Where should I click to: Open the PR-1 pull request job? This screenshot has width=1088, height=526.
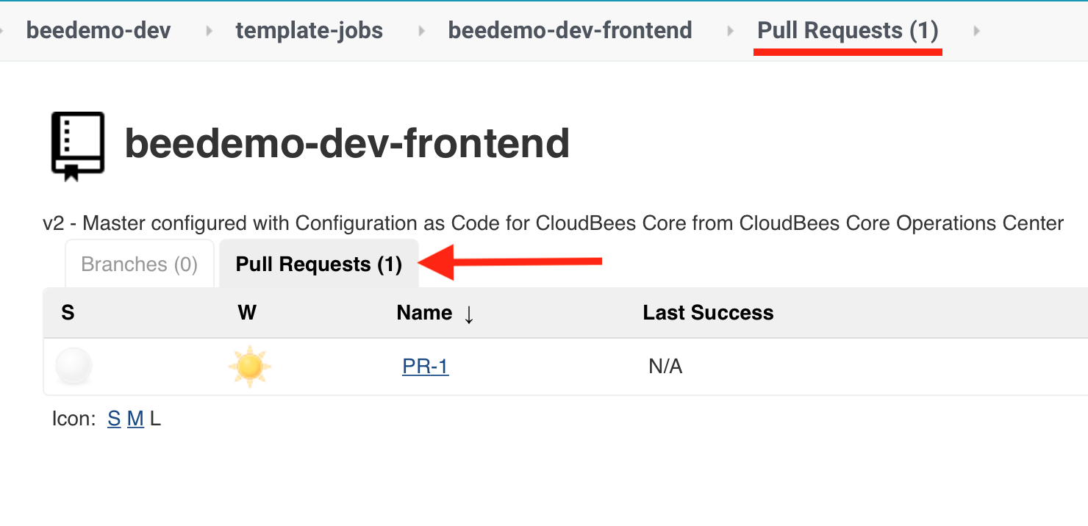point(426,366)
